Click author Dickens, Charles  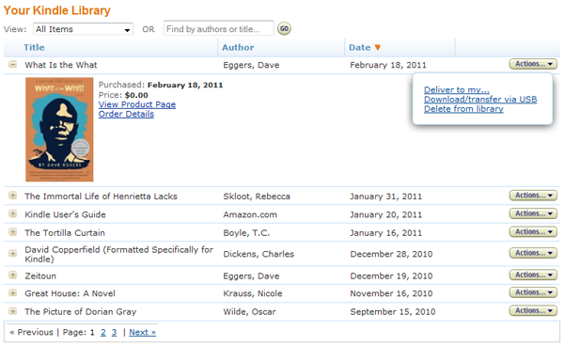coord(258,254)
